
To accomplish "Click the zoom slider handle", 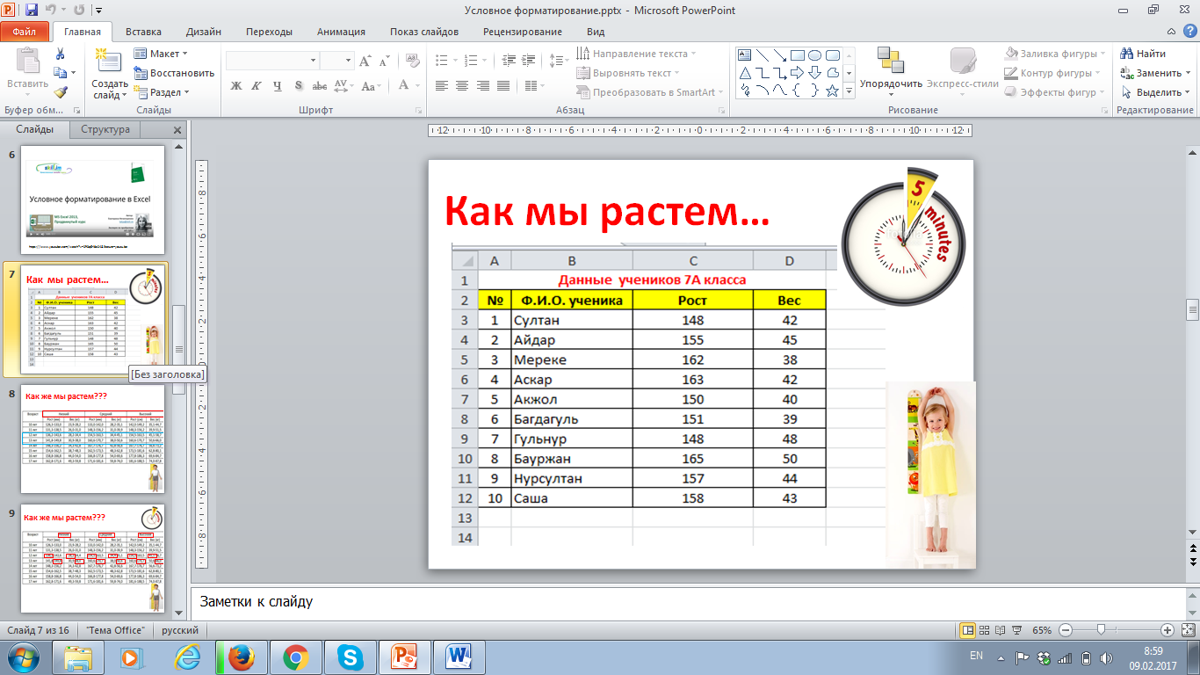I will (1101, 630).
